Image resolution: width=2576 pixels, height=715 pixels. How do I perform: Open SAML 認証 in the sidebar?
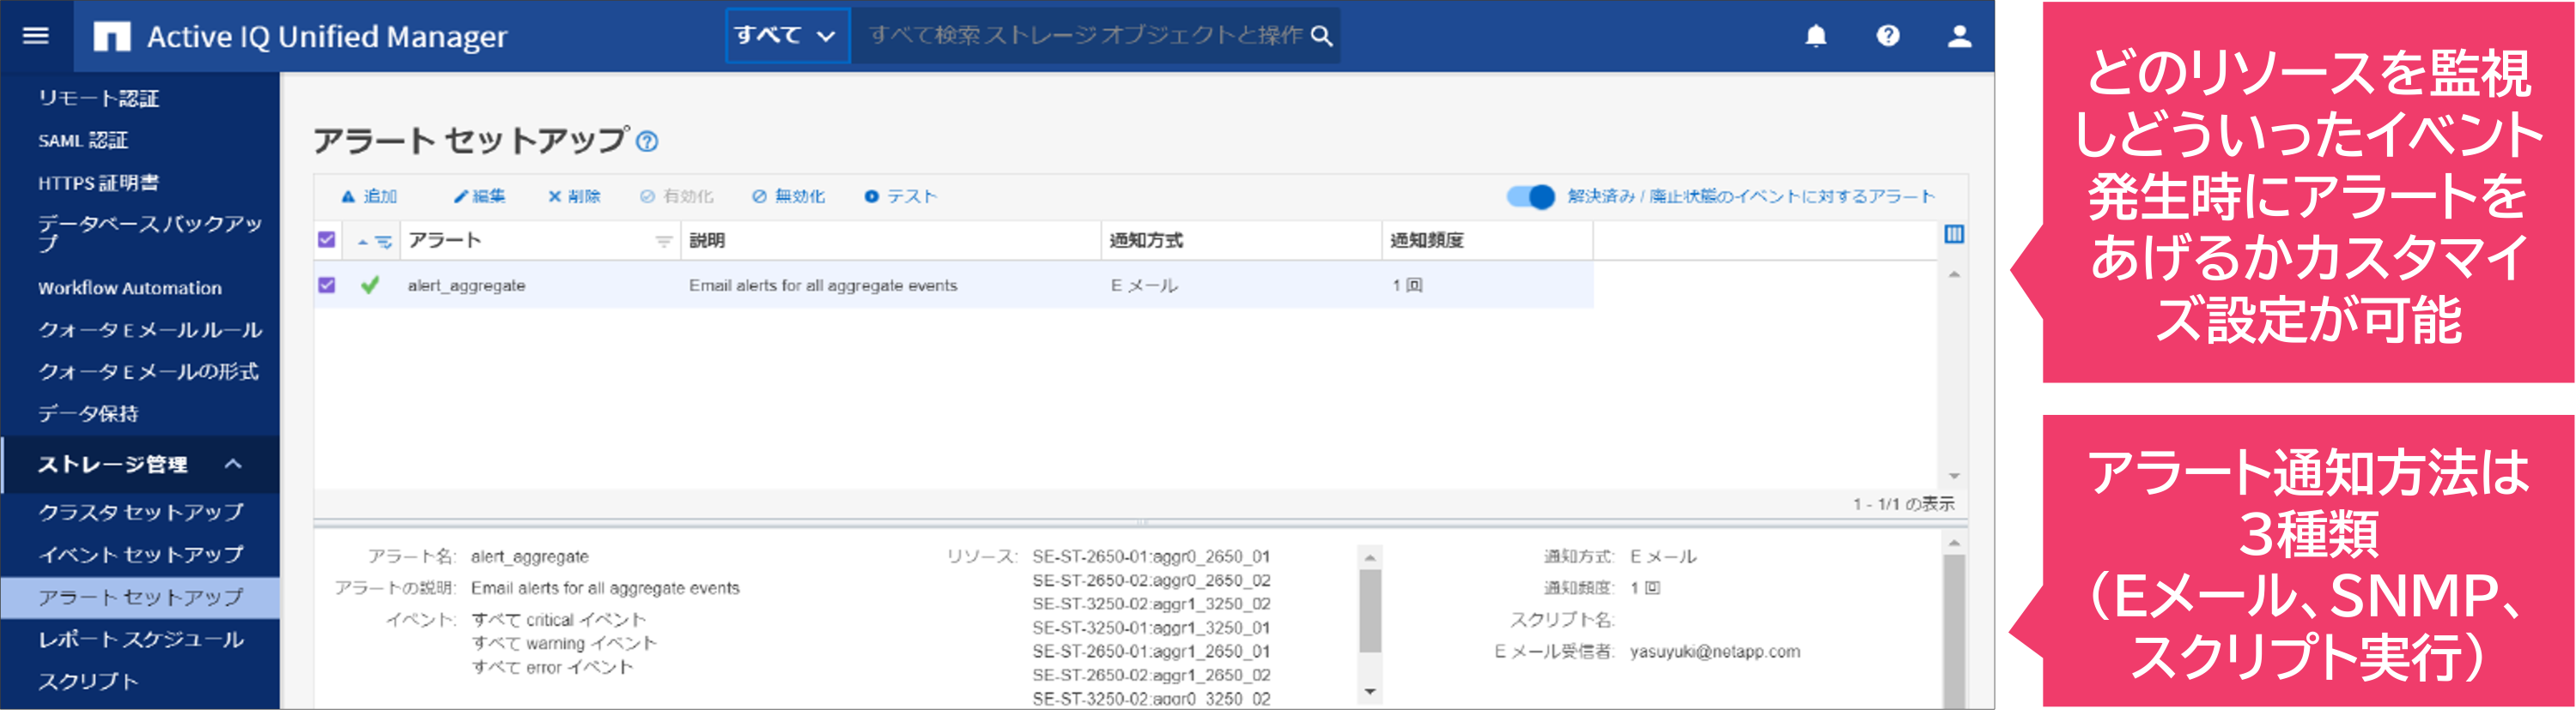(84, 141)
